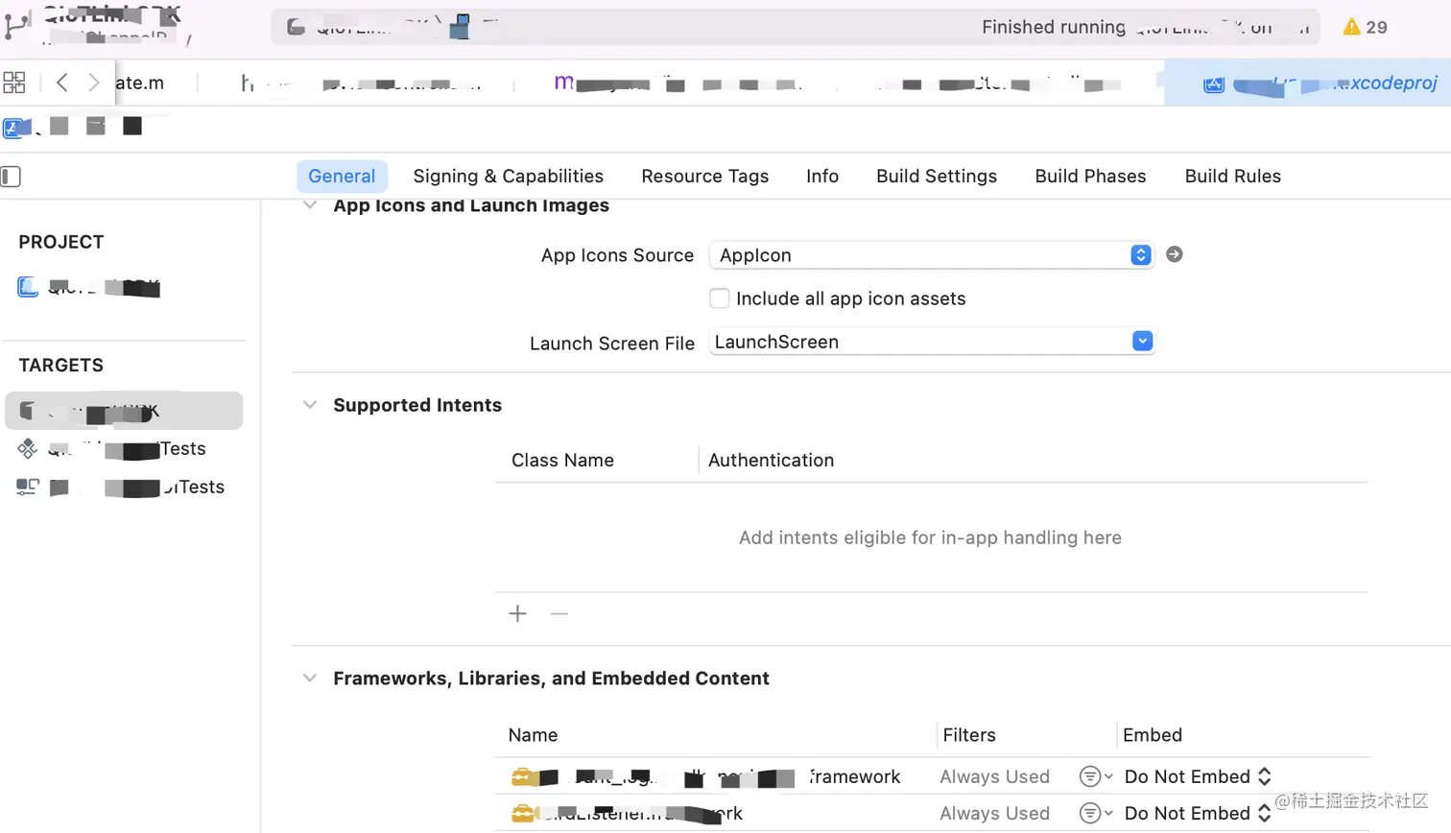This screenshot has width=1451, height=833.
Task: Collapse the App Icons and Launch Images section
Action: point(310,205)
